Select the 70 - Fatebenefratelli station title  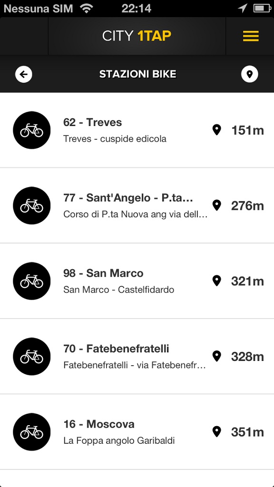pyautogui.click(x=116, y=349)
